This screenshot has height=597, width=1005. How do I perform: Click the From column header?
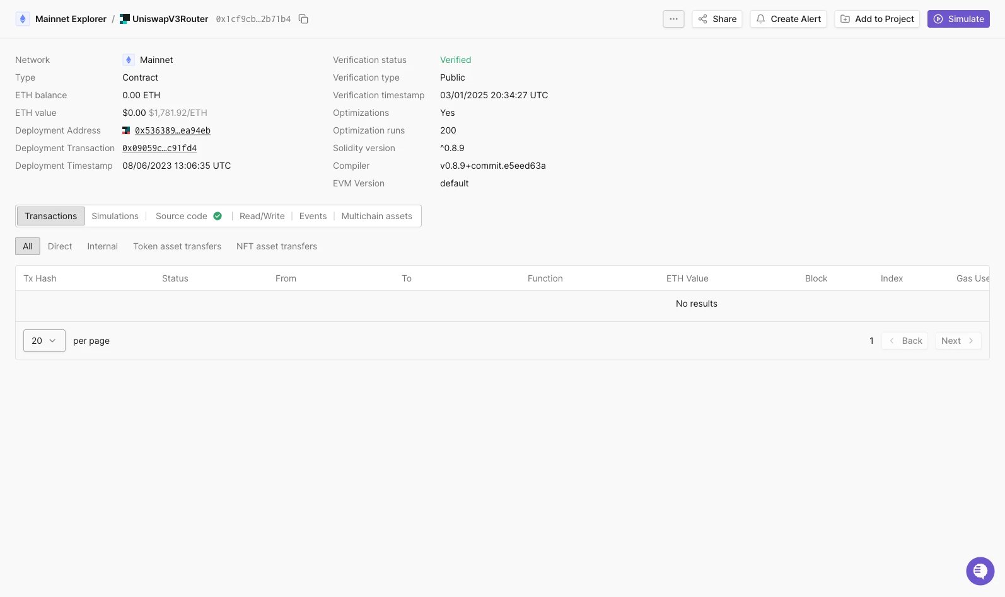click(x=286, y=278)
